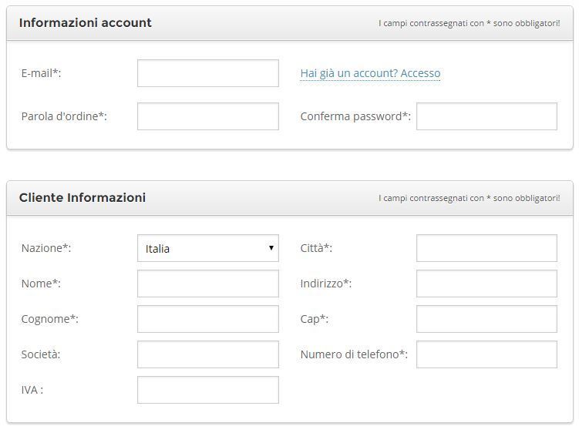Click the 'Cap*:' label
This screenshot has width=579, height=433.
pyautogui.click(x=315, y=319)
